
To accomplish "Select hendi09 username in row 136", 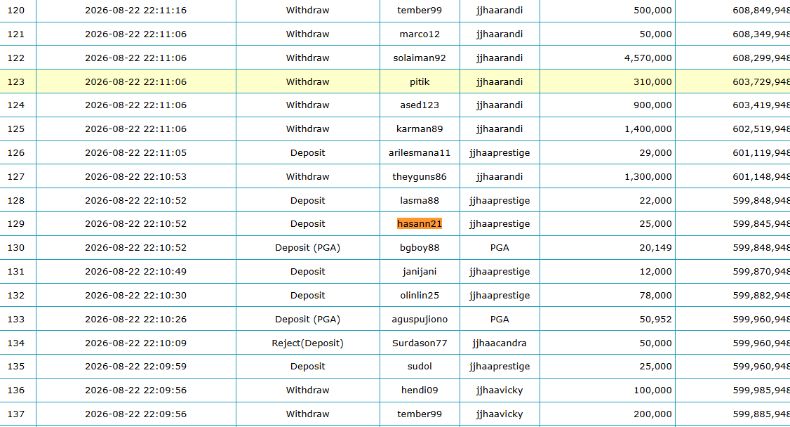I will 419,390.
